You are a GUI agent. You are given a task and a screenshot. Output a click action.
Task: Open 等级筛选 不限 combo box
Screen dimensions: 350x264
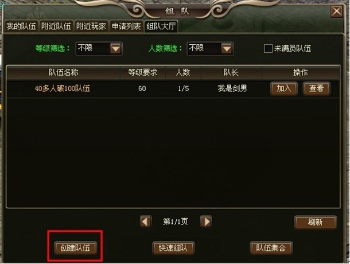[x=99, y=48]
